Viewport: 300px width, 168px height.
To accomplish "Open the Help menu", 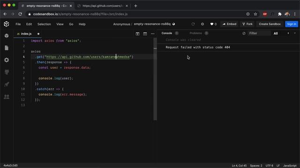I will click(x=82, y=24).
